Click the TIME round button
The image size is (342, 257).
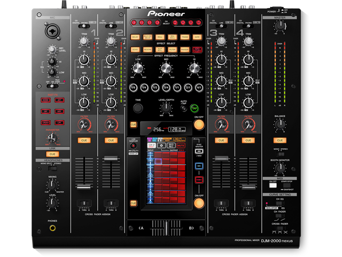pos(138,108)
